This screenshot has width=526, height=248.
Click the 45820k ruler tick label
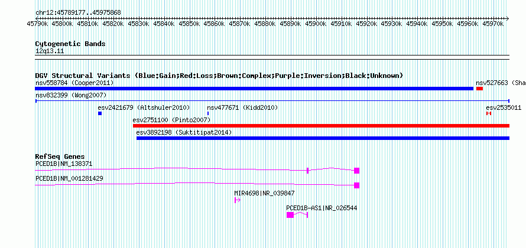coord(113,24)
